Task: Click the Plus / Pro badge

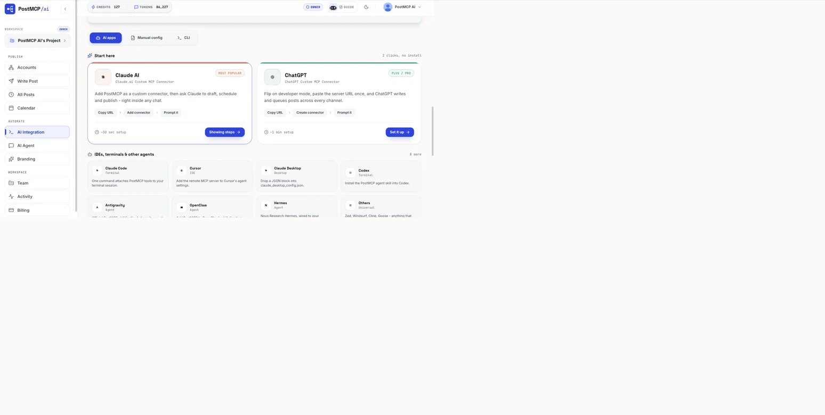Action: [401, 73]
